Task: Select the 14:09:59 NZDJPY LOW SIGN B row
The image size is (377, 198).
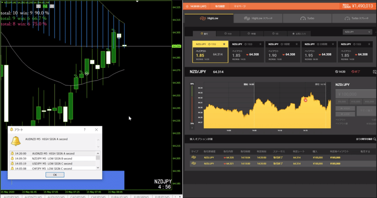Action: click(x=53, y=158)
